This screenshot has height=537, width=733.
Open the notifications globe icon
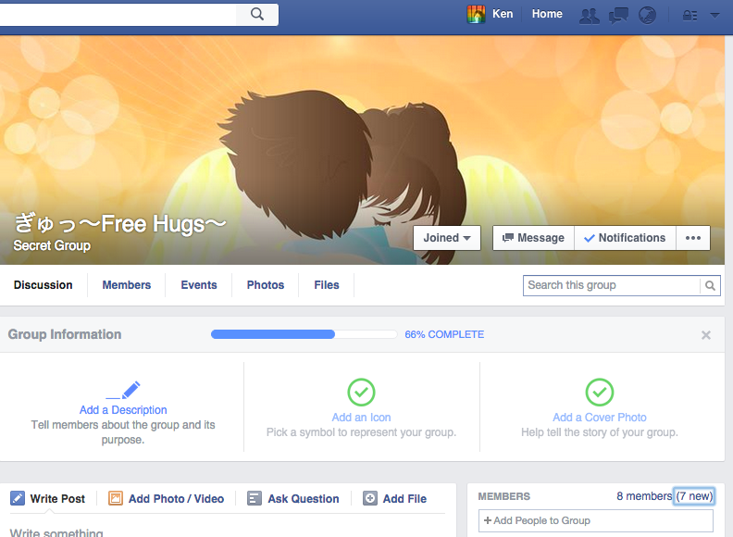click(647, 16)
